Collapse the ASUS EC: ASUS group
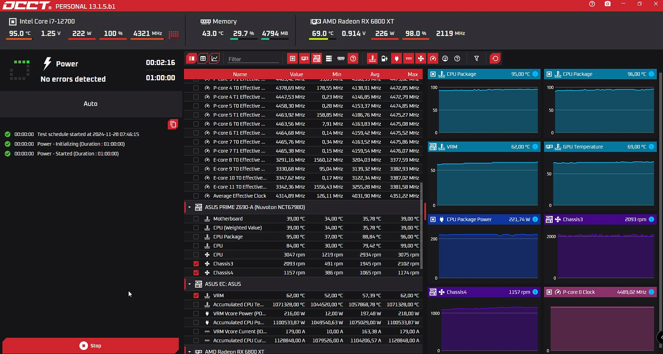 [190, 284]
